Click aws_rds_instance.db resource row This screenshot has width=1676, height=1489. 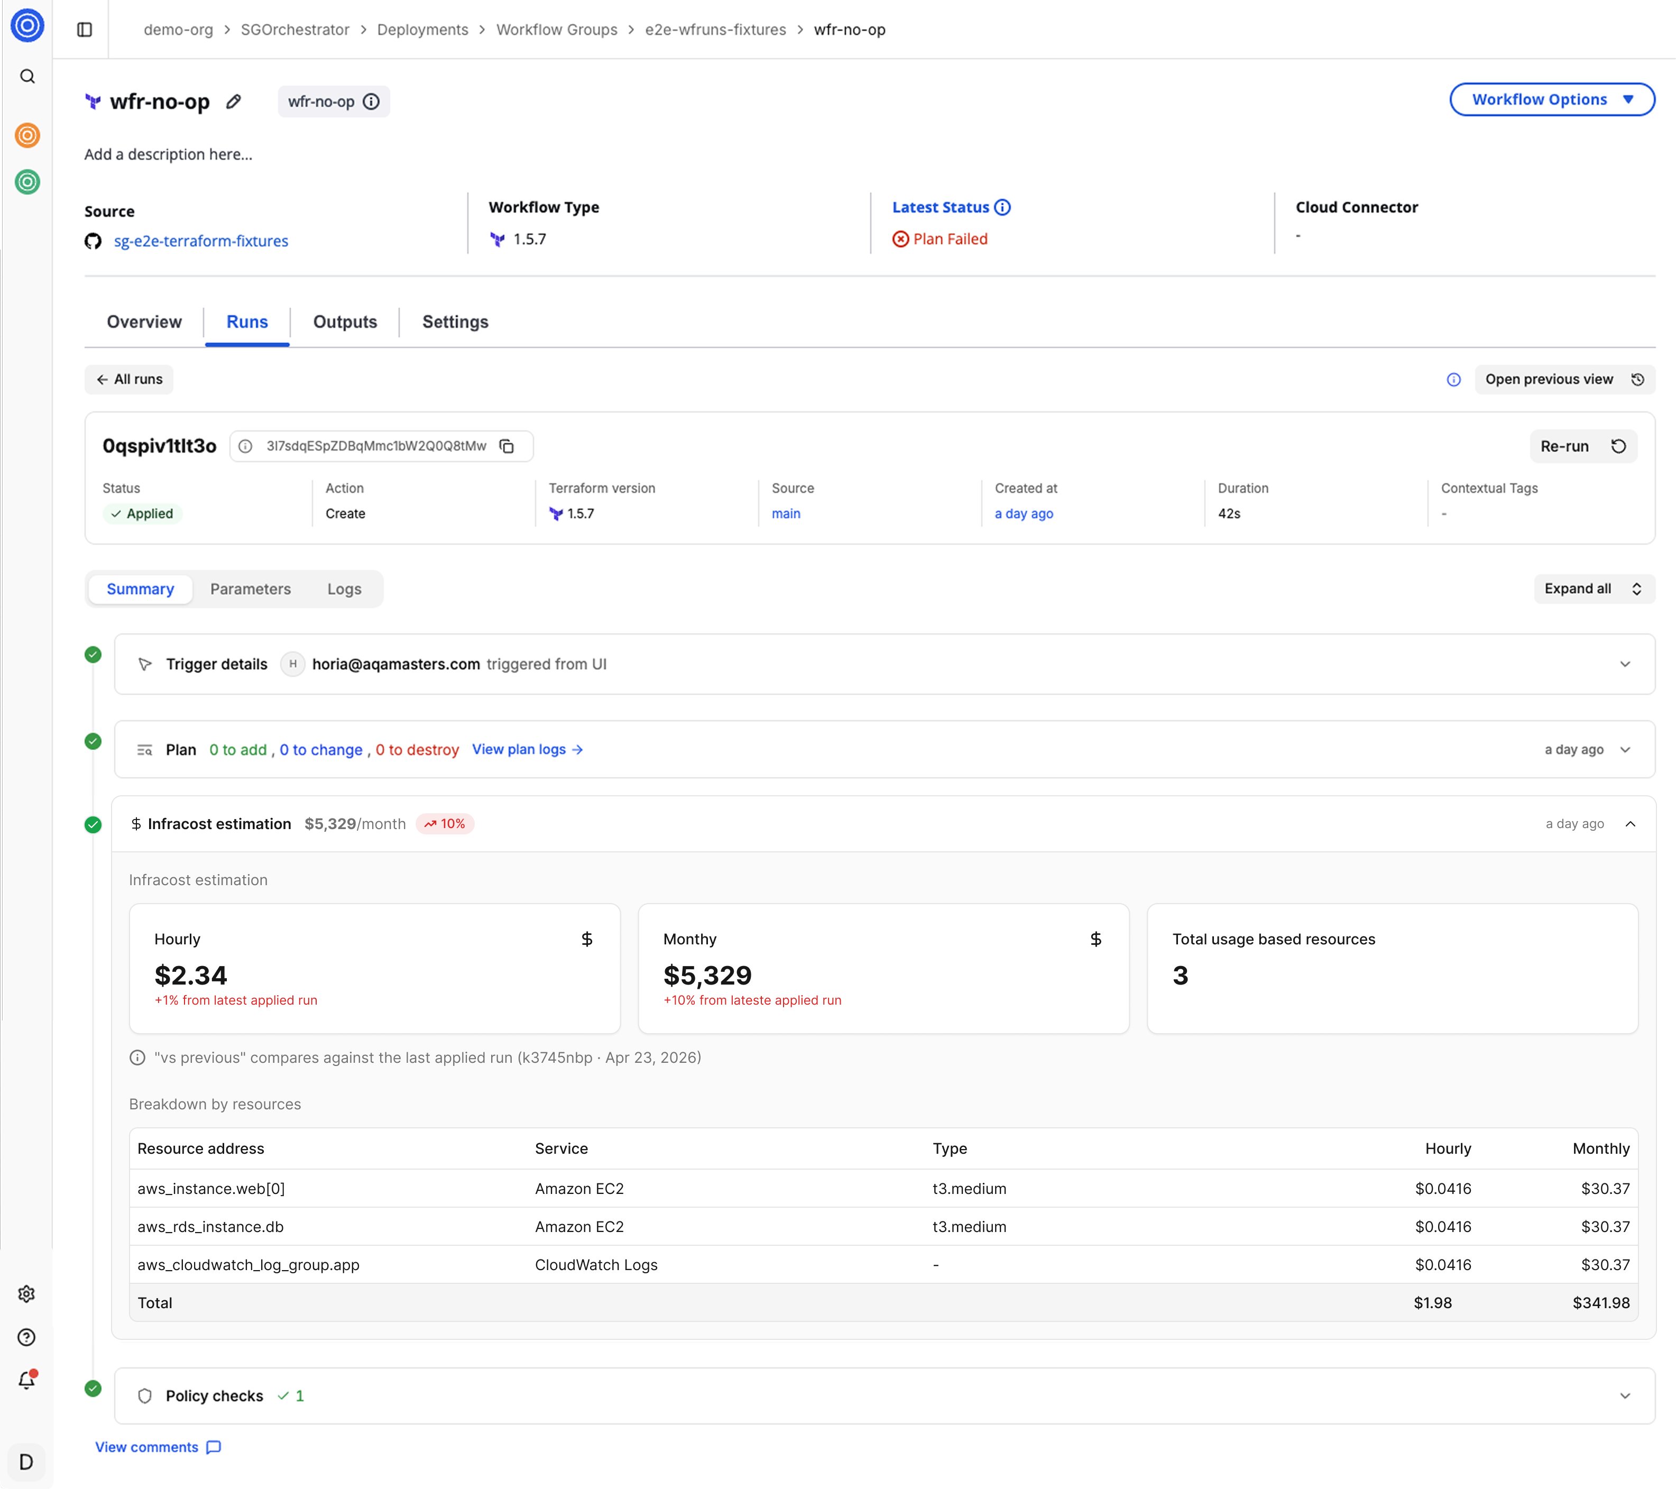click(x=883, y=1227)
